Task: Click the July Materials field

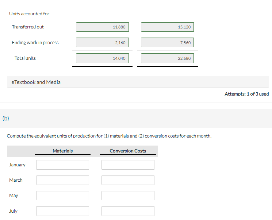Action: coord(63,211)
